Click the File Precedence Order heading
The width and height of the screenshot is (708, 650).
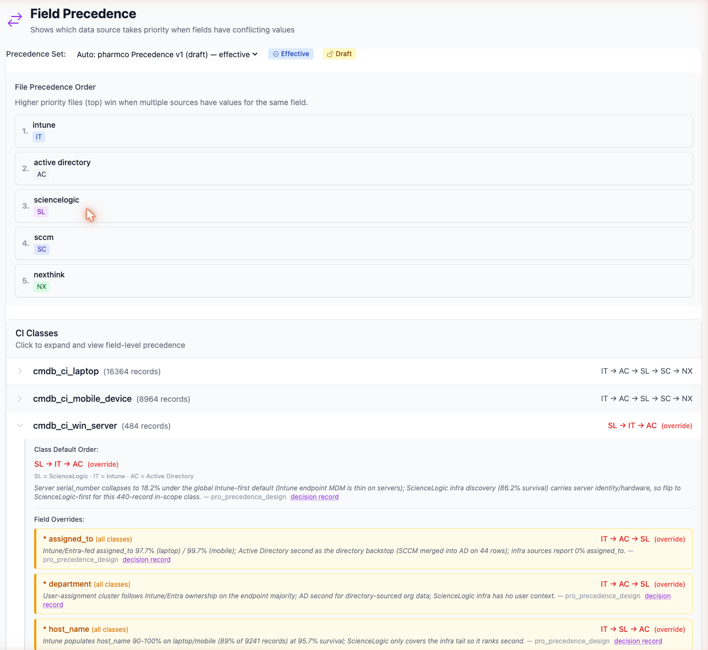click(55, 87)
